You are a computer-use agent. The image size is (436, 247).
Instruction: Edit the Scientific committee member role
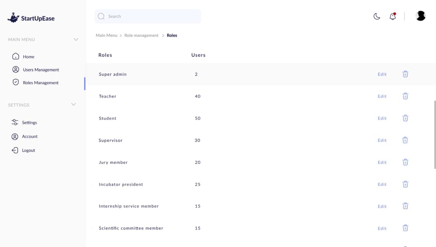tap(382, 228)
